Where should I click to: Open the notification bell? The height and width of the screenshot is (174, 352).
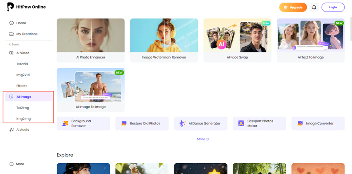click(314, 7)
